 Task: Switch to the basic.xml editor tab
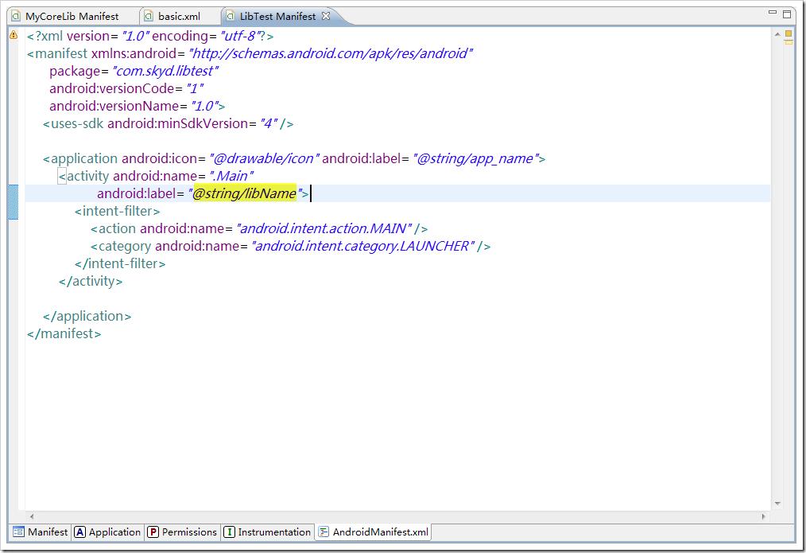click(x=179, y=16)
